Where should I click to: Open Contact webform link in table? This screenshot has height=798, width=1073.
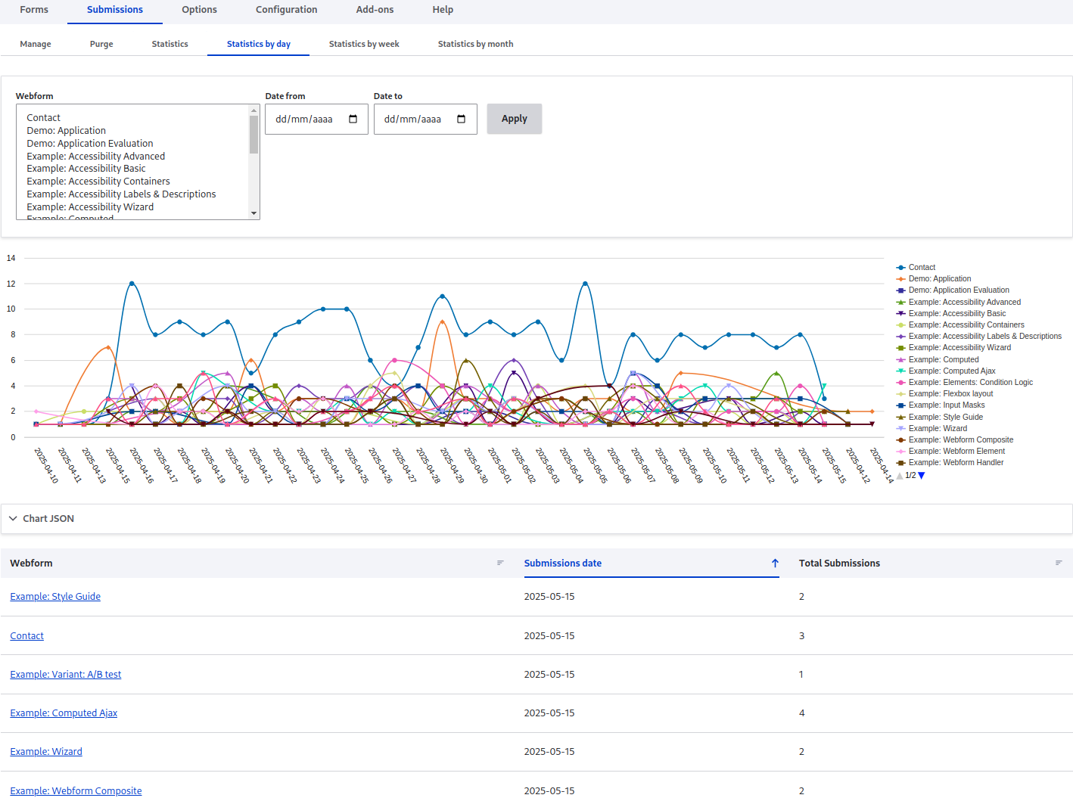point(26,636)
